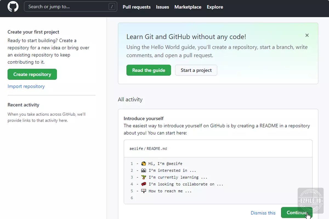329x219 pixels.
Task: Open the GitHub Octocat logo home
Action: [13, 7]
